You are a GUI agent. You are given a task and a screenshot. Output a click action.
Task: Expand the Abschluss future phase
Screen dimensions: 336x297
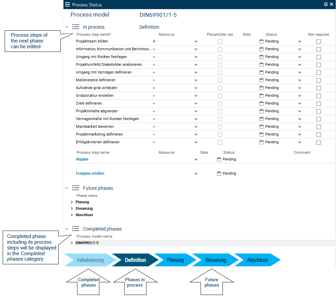coord(72,215)
